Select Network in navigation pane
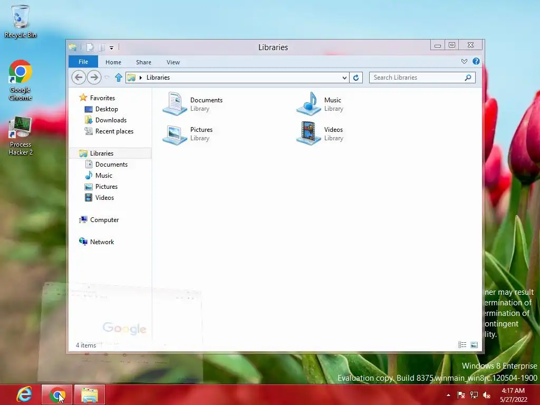This screenshot has width=540, height=405. pos(102,242)
